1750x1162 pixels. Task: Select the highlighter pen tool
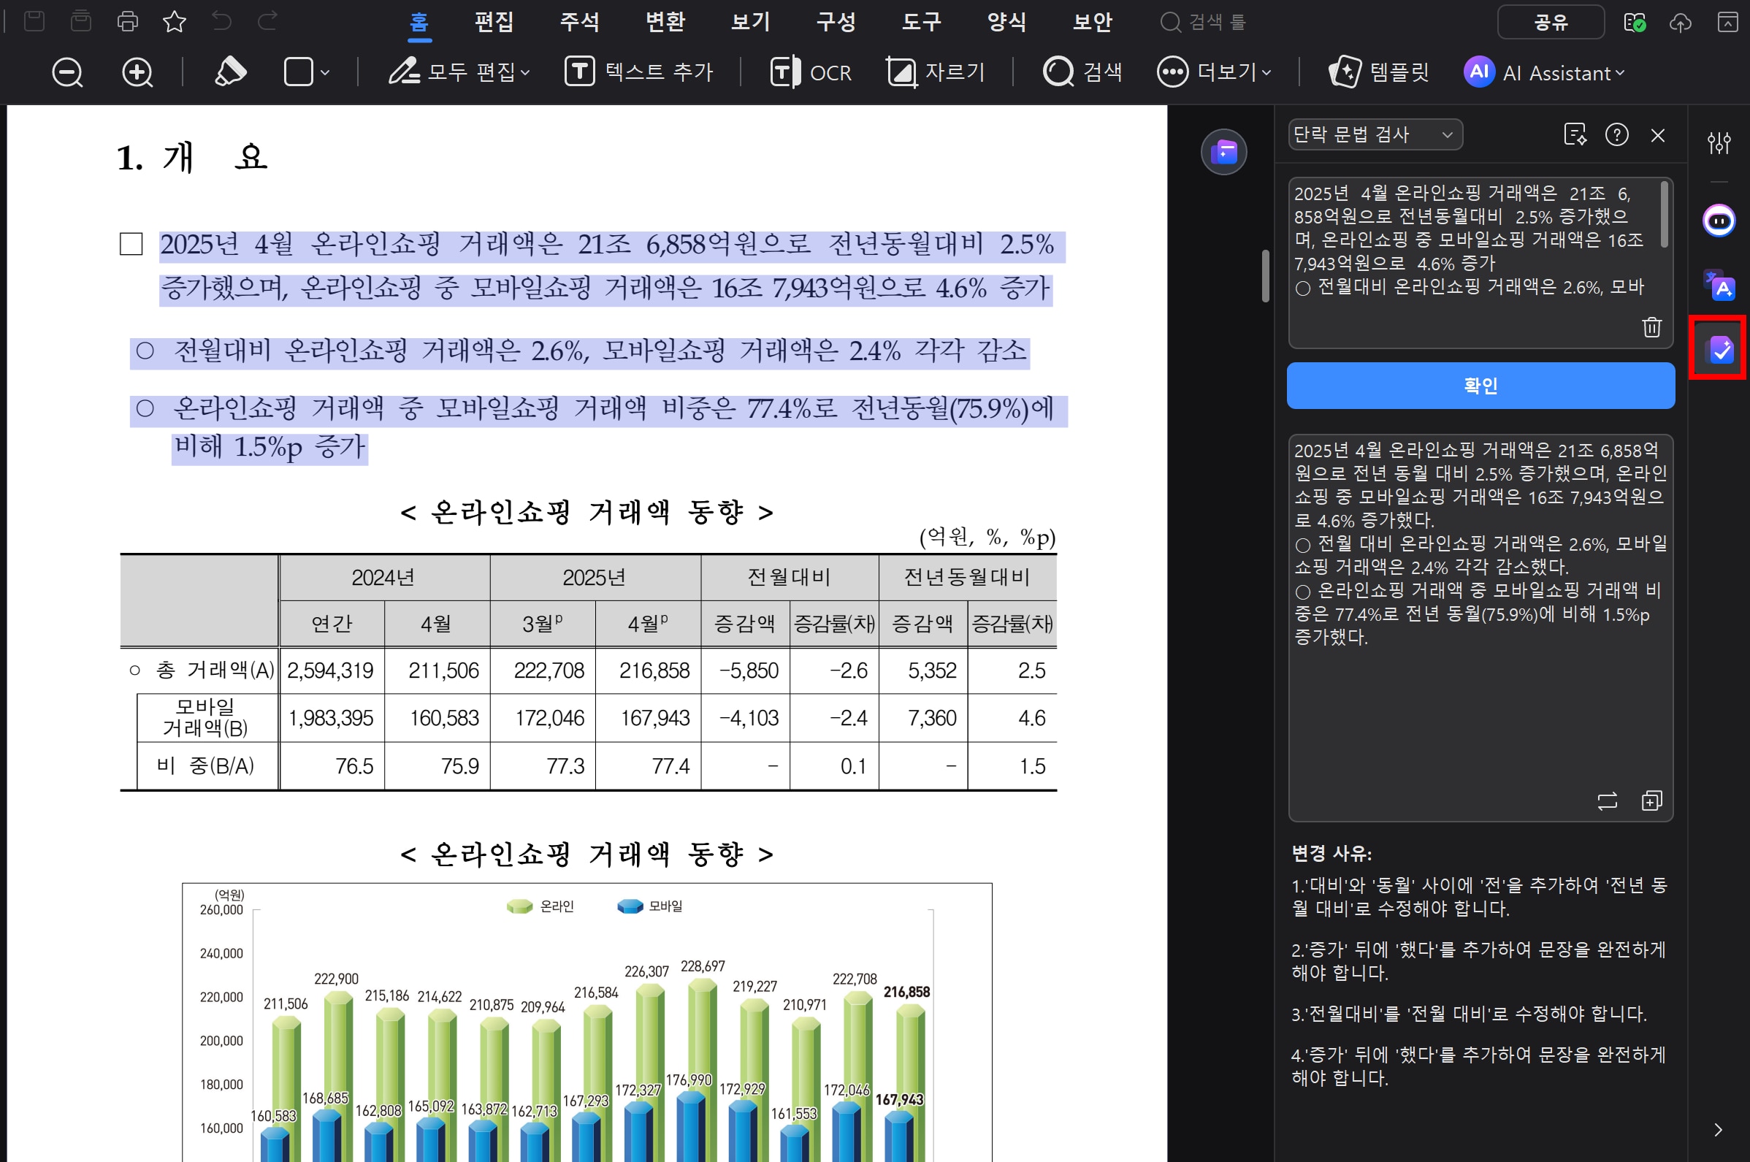tap(230, 72)
